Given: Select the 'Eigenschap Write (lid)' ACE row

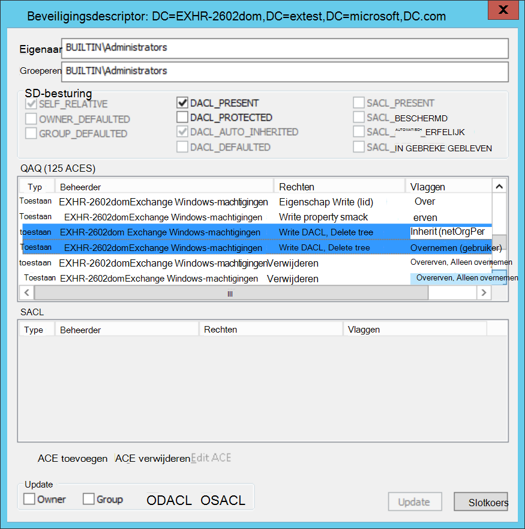Looking at the screenshot, I should [255, 202].
